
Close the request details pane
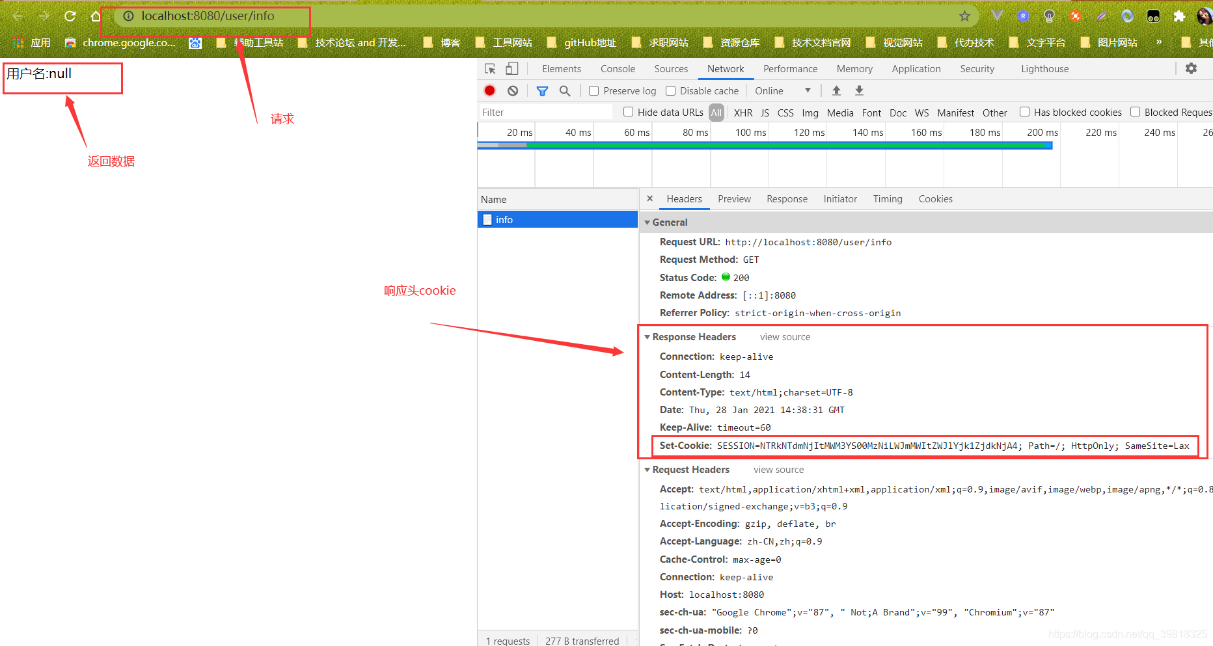pos(649,198)
